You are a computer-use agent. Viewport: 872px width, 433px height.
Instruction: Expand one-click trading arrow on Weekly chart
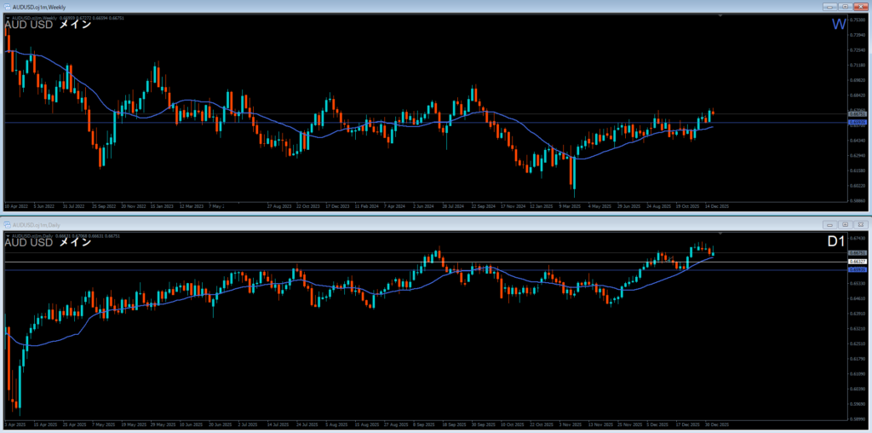(x=7, y=17)
